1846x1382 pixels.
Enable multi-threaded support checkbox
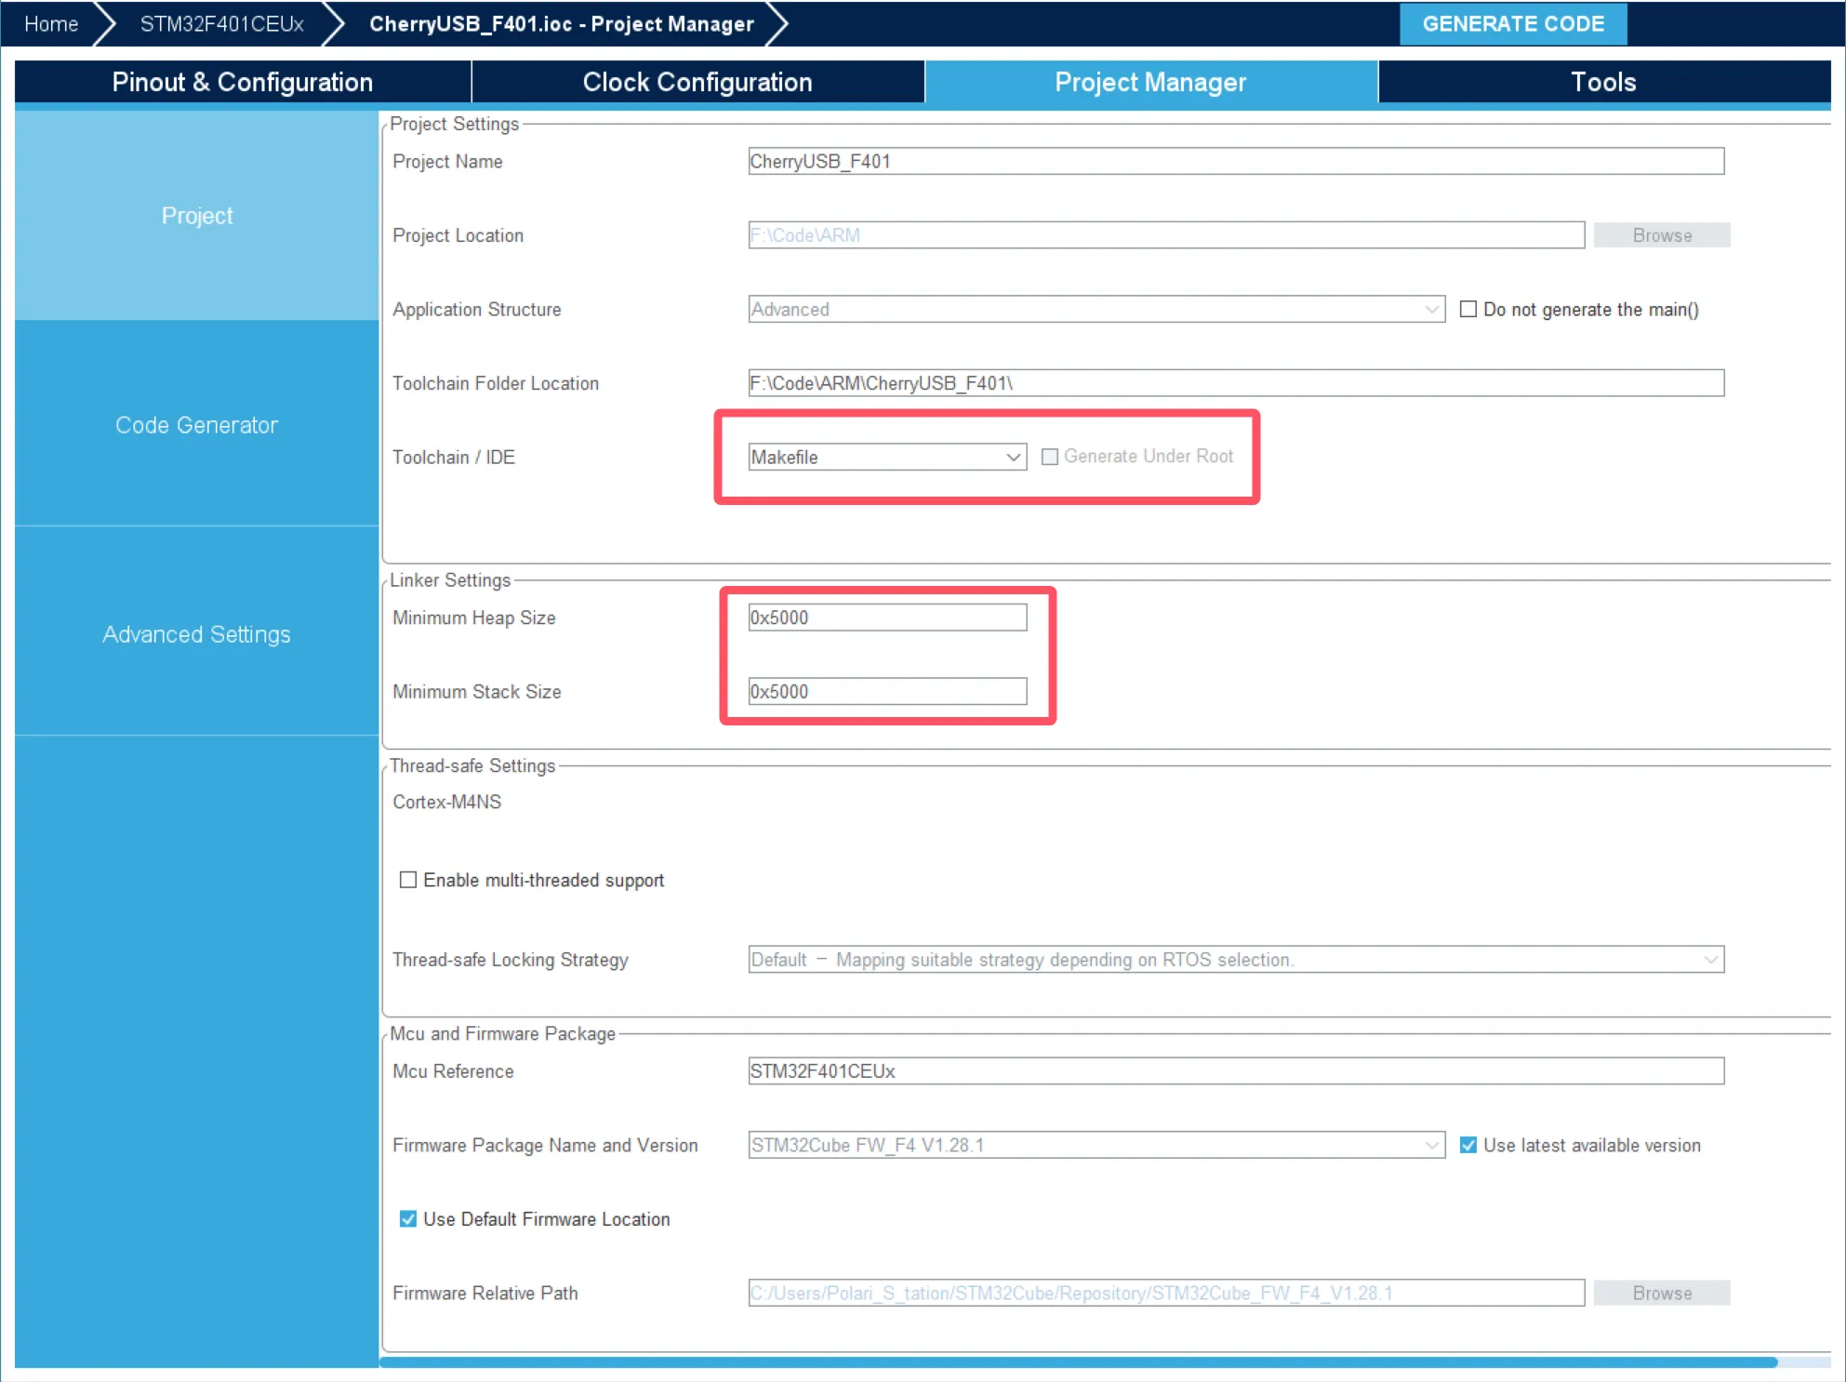pos(407,880)
